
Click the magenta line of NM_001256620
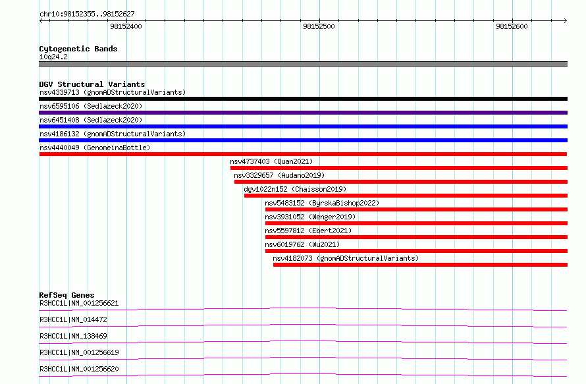[x=303, y=375]
